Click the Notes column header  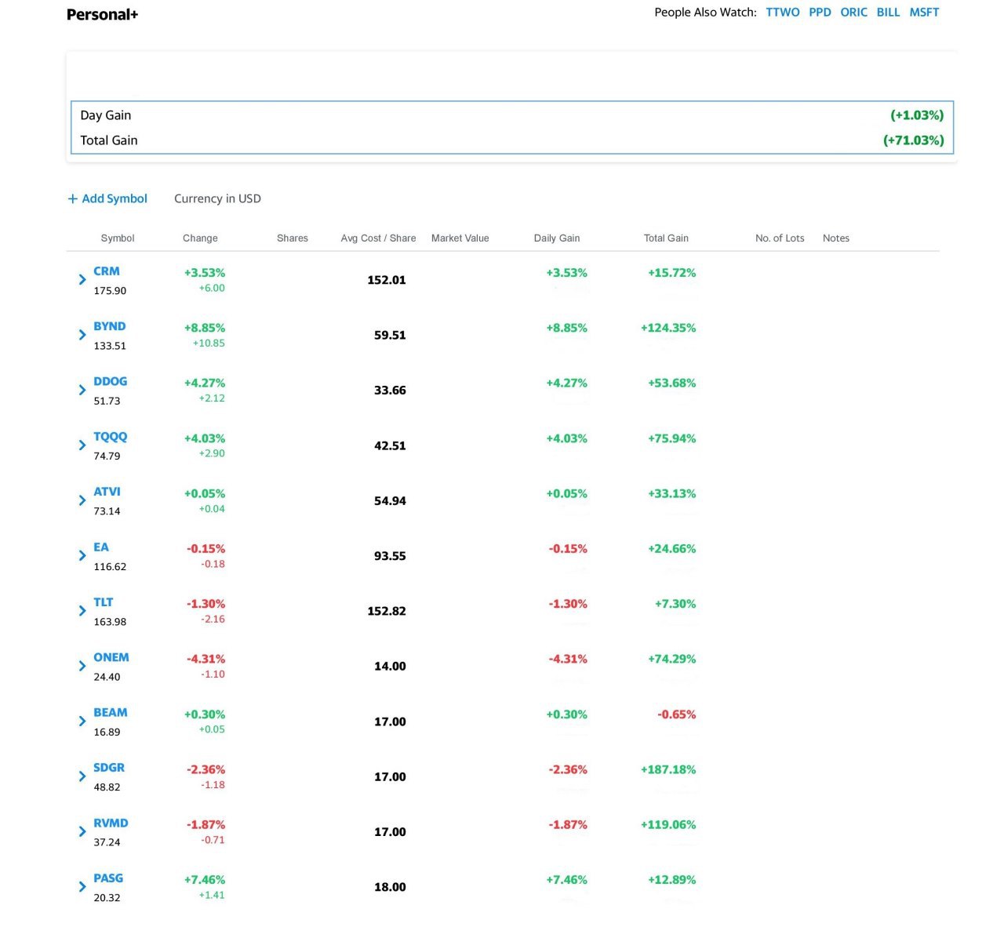point(836,238)
